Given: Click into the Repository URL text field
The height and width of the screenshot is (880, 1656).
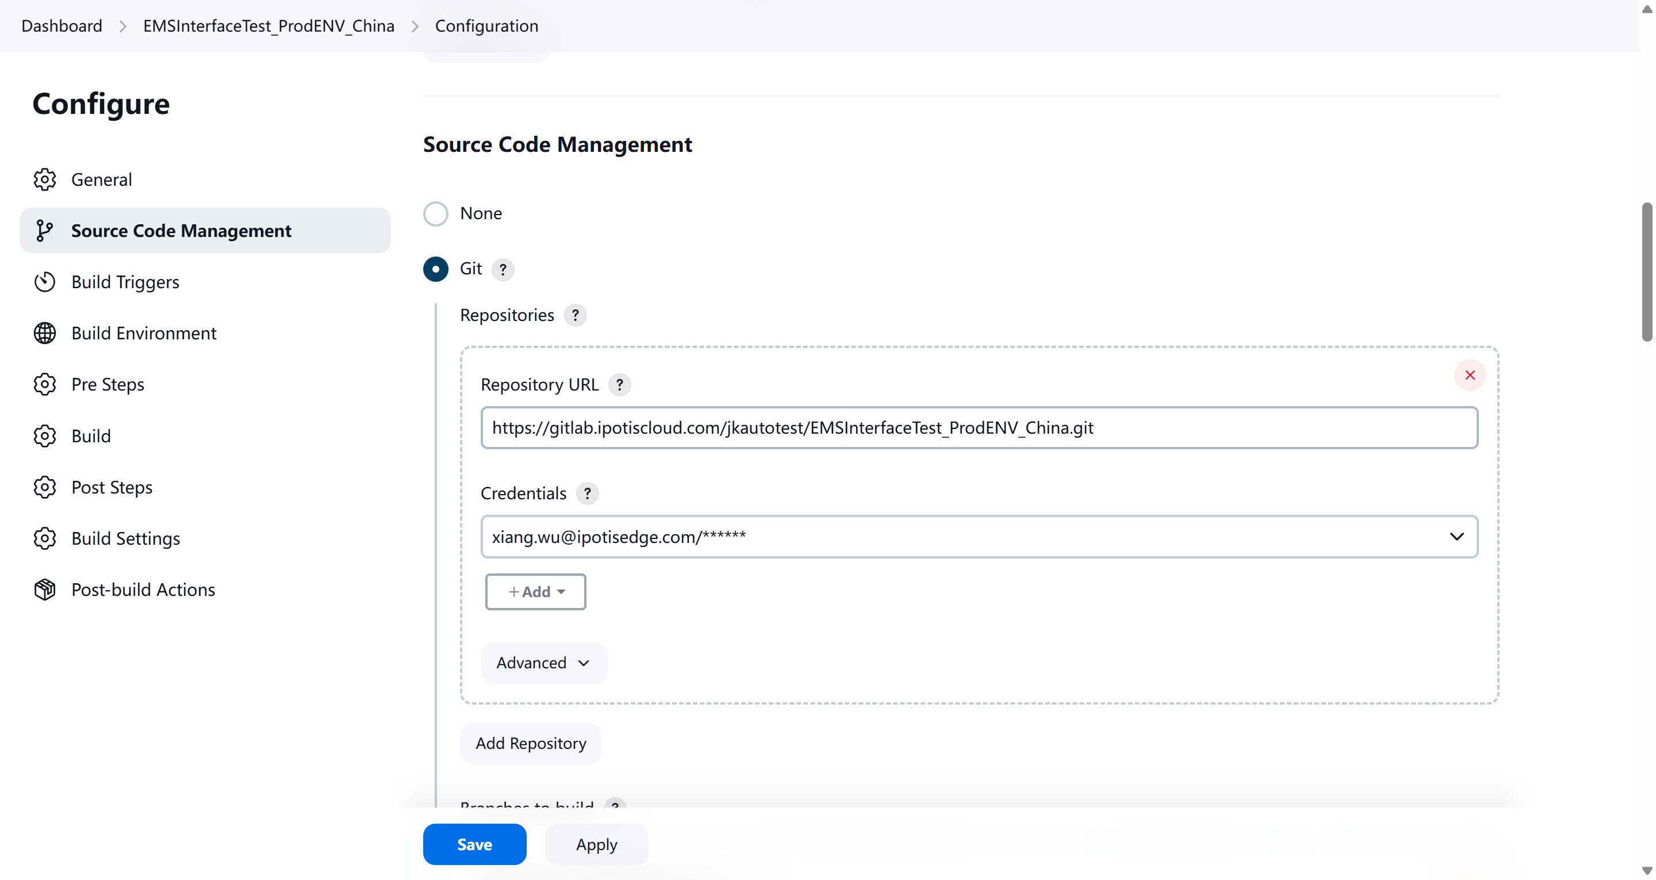Looking at the screenshot, I should pos(979,428).
